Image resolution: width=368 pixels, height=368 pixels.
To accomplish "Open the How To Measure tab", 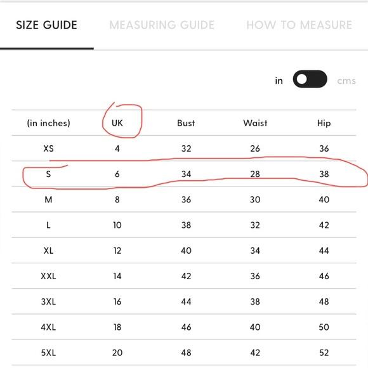I will [x=299, y=25].
